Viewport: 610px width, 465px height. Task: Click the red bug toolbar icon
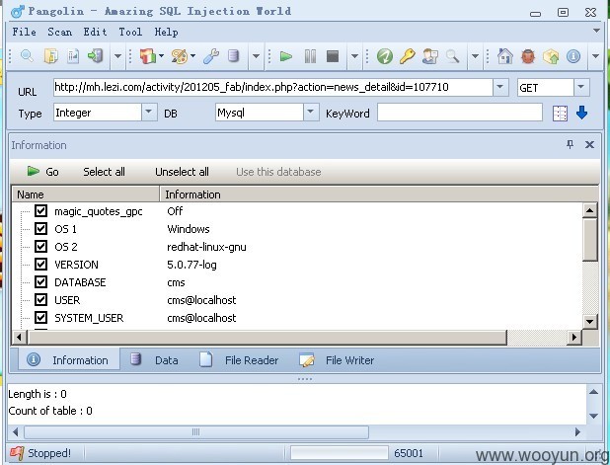click(x=528, y=56)
